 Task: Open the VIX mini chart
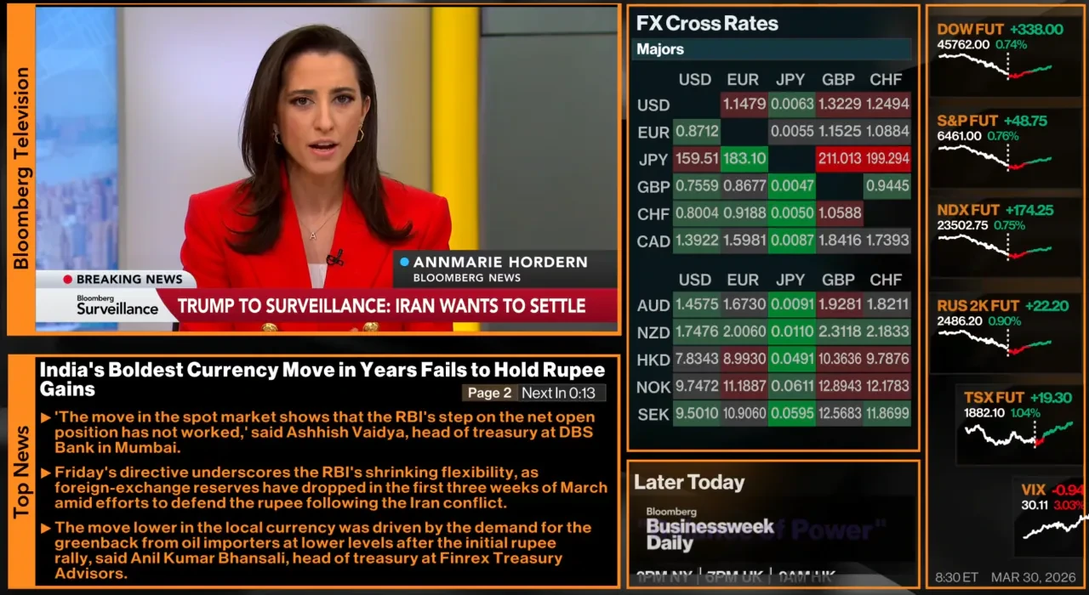click(x=1055, y=528)
